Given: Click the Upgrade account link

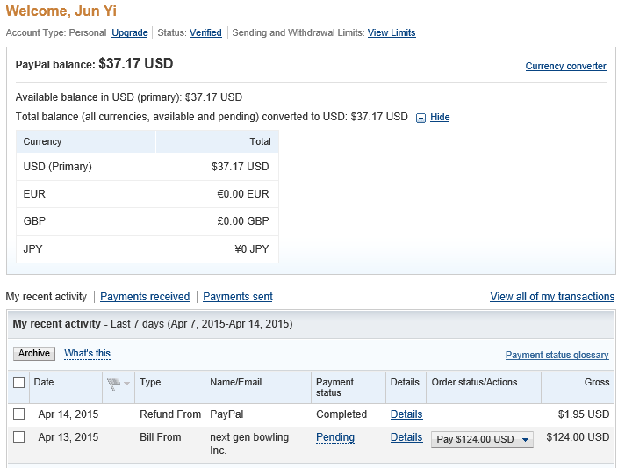Looking at the screenshot, I should point(130,32).
